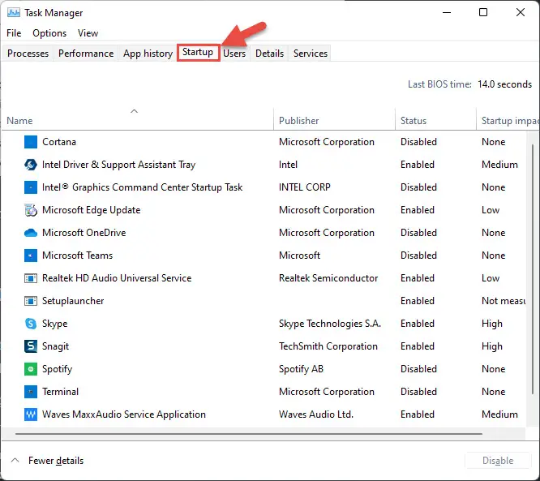Click the Task Manager title bar icon
540x481 pixels.
pos(14,13)
